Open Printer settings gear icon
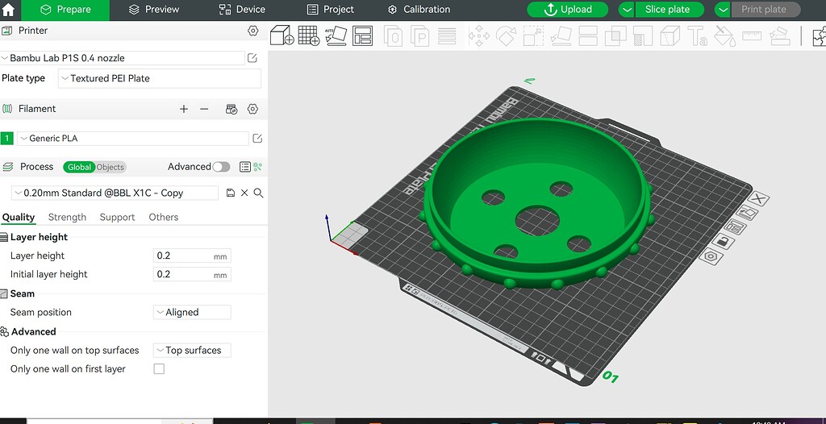 click(x=252, y=31)
